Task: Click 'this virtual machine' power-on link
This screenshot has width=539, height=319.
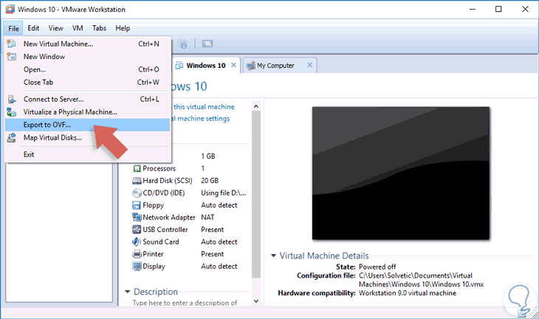Action: (204, 107)
